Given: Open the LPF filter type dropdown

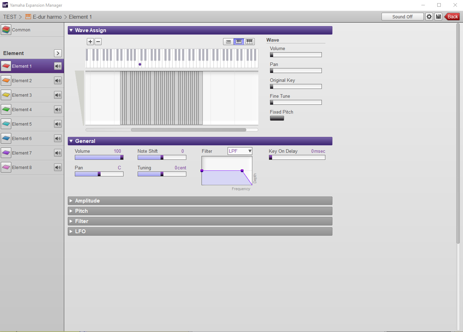Looking at the screenshot, I should 240,151.
